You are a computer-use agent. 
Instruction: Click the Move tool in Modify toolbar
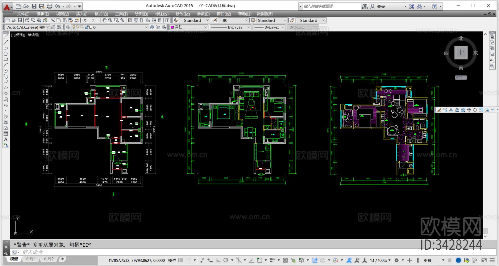469,110
